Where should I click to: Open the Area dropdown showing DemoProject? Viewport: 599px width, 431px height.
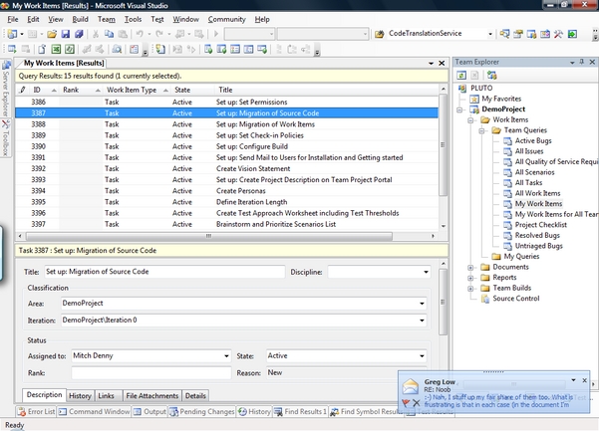422,304
